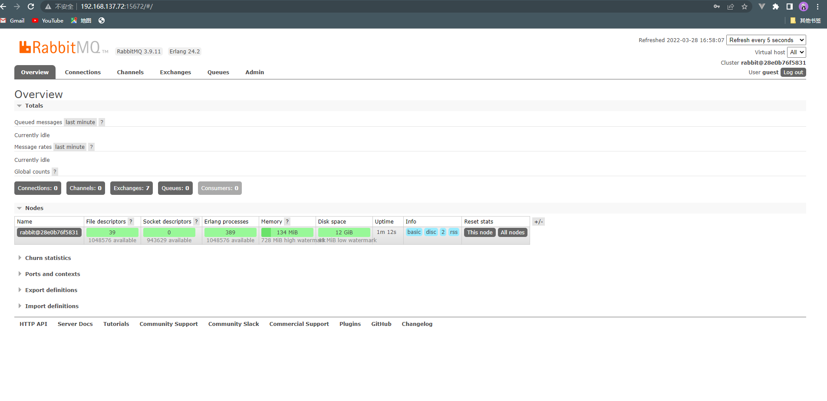Viewport: 827px width, 401px height.
Task: Switch to the Connections tab
Action: coord(83,72)
